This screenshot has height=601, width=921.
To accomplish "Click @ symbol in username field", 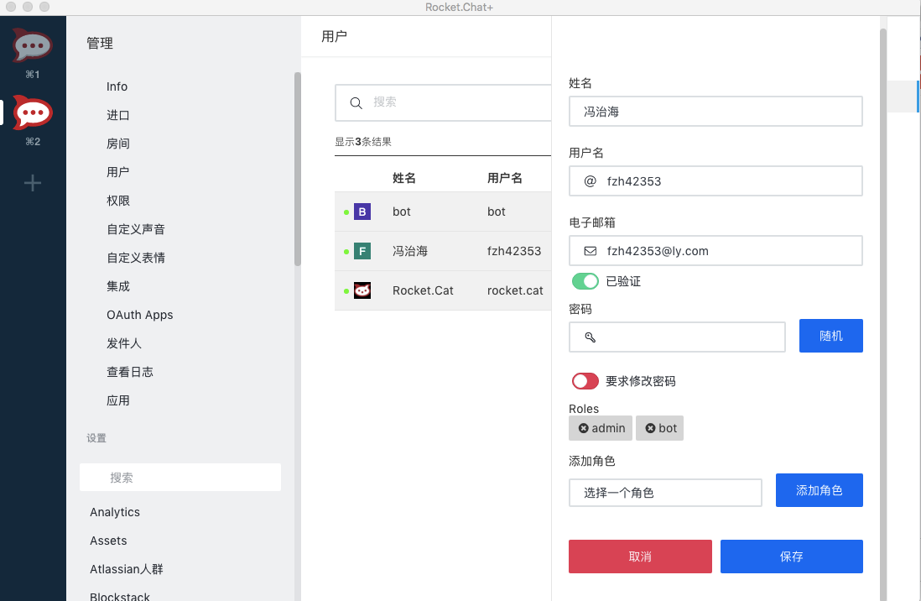I will click(591, 181).
